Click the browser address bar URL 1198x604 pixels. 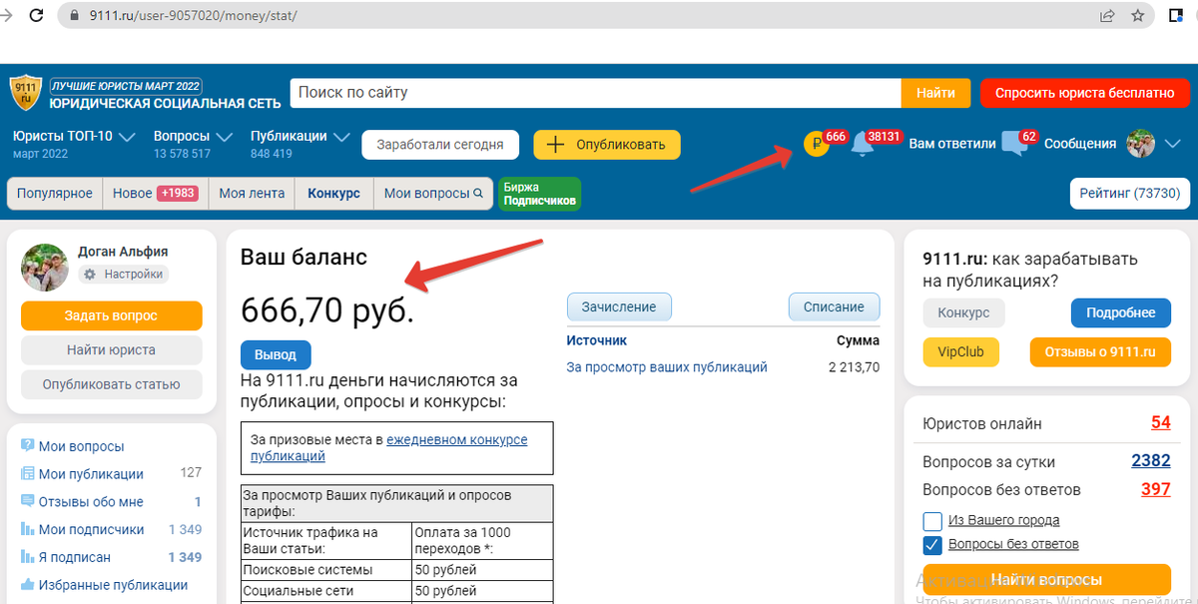click(193, 17)
